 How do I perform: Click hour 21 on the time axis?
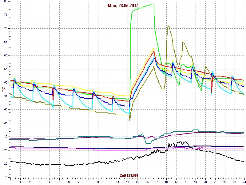[x=215, y=182]
